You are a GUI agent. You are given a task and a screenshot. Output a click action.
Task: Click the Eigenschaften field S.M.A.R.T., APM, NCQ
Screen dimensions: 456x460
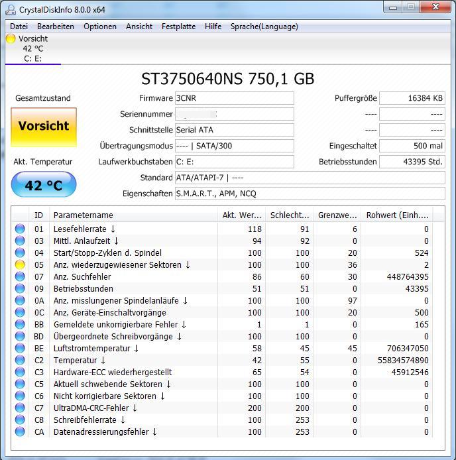310,194
